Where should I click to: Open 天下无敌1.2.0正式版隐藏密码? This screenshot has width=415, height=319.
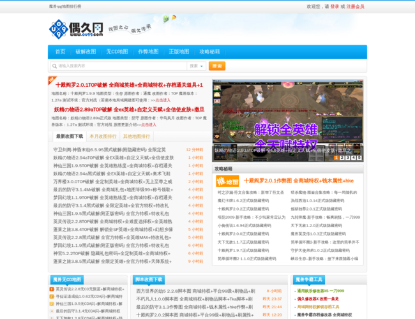point(316,226)
